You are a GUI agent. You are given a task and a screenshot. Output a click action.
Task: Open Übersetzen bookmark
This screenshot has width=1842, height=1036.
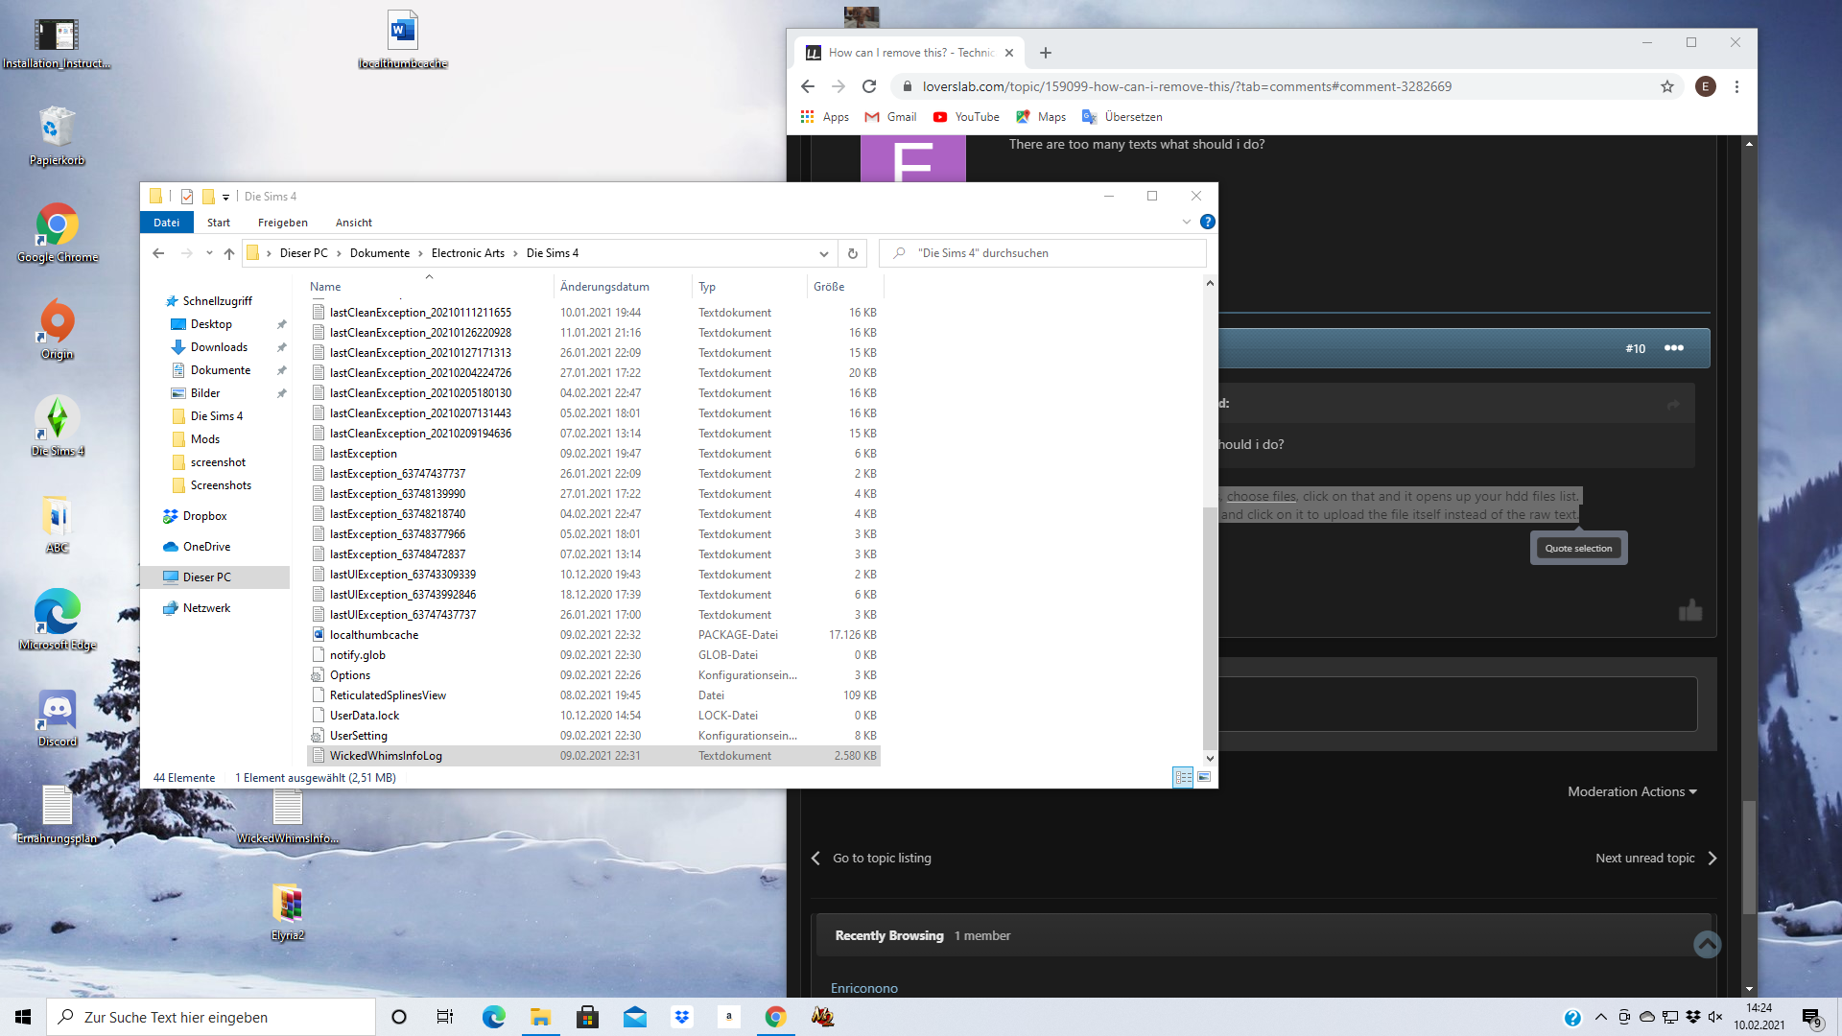(1122, 117)
